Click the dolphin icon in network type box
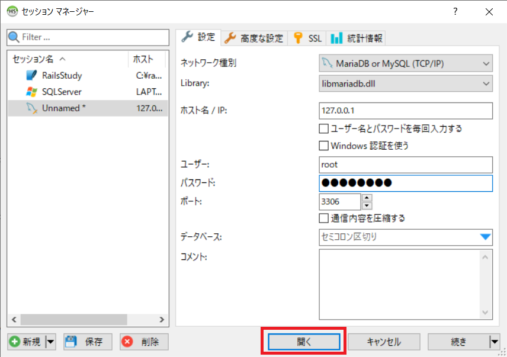507x357 pixels. pos(327,63)
